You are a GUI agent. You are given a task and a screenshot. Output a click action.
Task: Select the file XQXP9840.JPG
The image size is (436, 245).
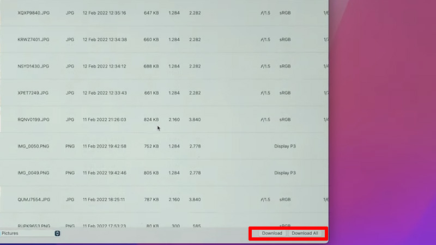point(34,13)
